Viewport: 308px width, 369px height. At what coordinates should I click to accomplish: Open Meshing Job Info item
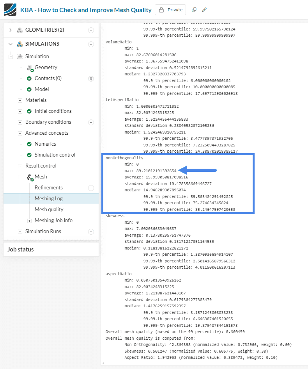pyautogui.click(x=53, y=220)
